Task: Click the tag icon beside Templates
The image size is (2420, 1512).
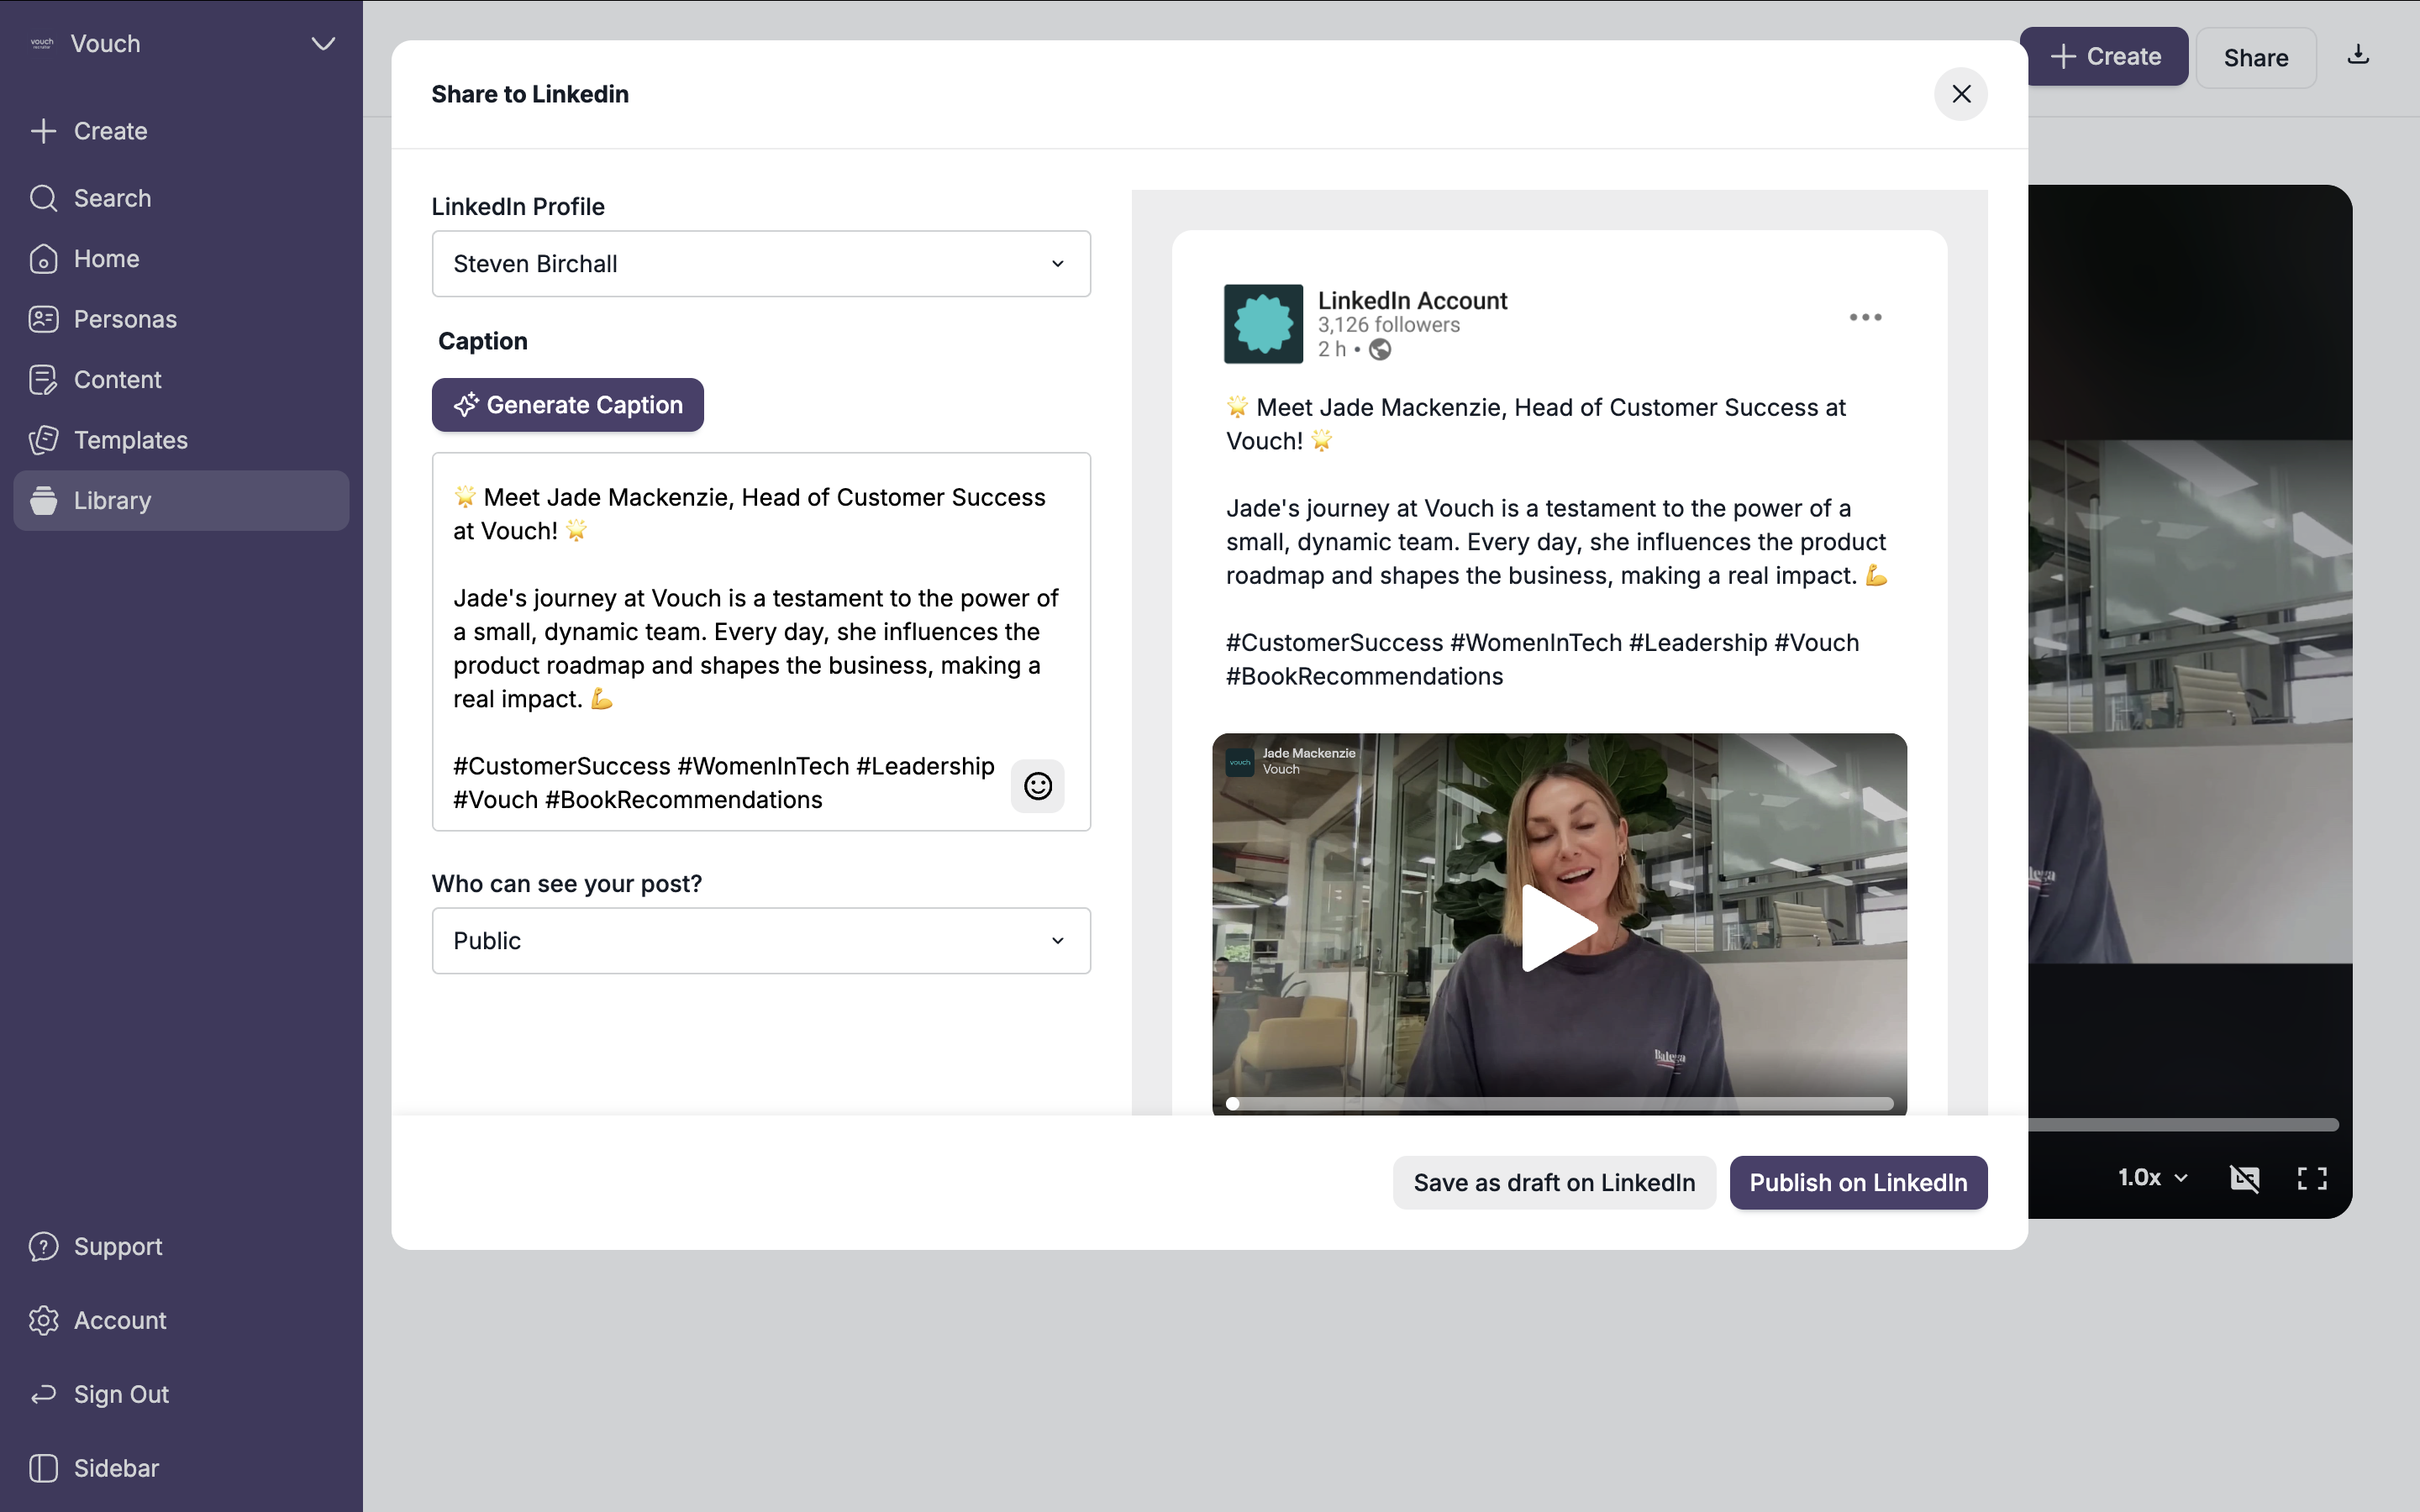Action: click(43, 440)
